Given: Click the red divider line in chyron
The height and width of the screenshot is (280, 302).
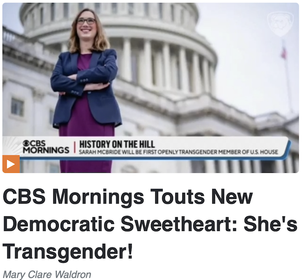Looking at the screenshot, I should click(74, 147).
